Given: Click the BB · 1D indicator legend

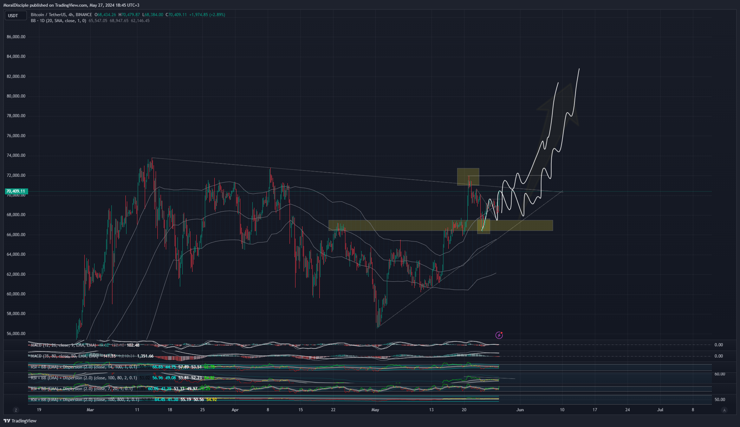Looking at the screenshot, I should pyautogui.click(x=58, y=21).
